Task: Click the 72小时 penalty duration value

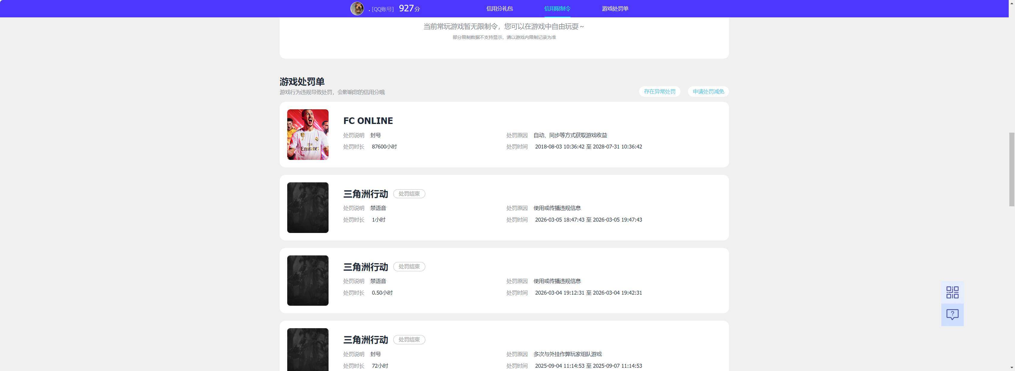Action: point(380,366)
